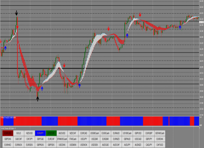Screen dimensions: 204x148
Task: Load the AUDUSD symbol
Action: point(62,133)
